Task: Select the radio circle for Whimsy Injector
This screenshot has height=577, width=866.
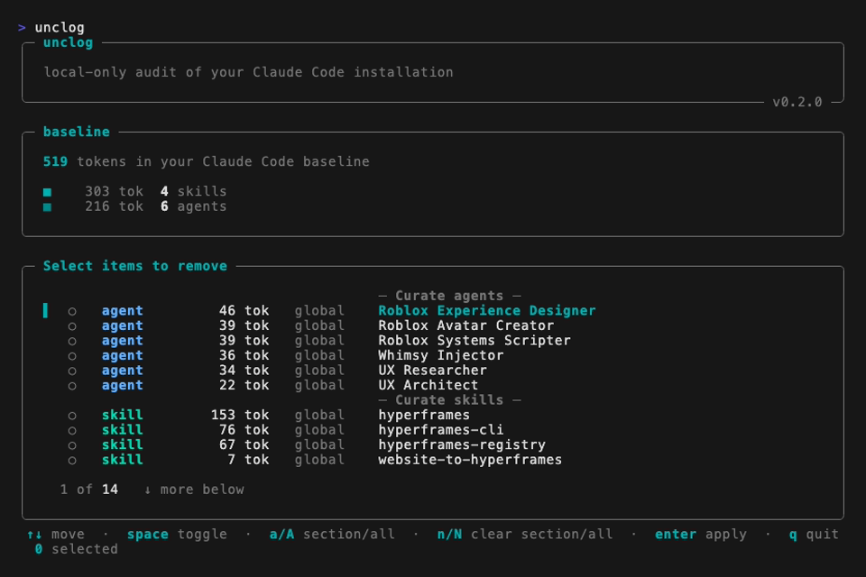Action: 71,355
